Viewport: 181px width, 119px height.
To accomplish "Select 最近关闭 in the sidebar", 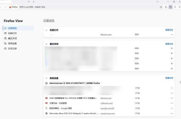I will pyautogui.click(x=18, y=38).
